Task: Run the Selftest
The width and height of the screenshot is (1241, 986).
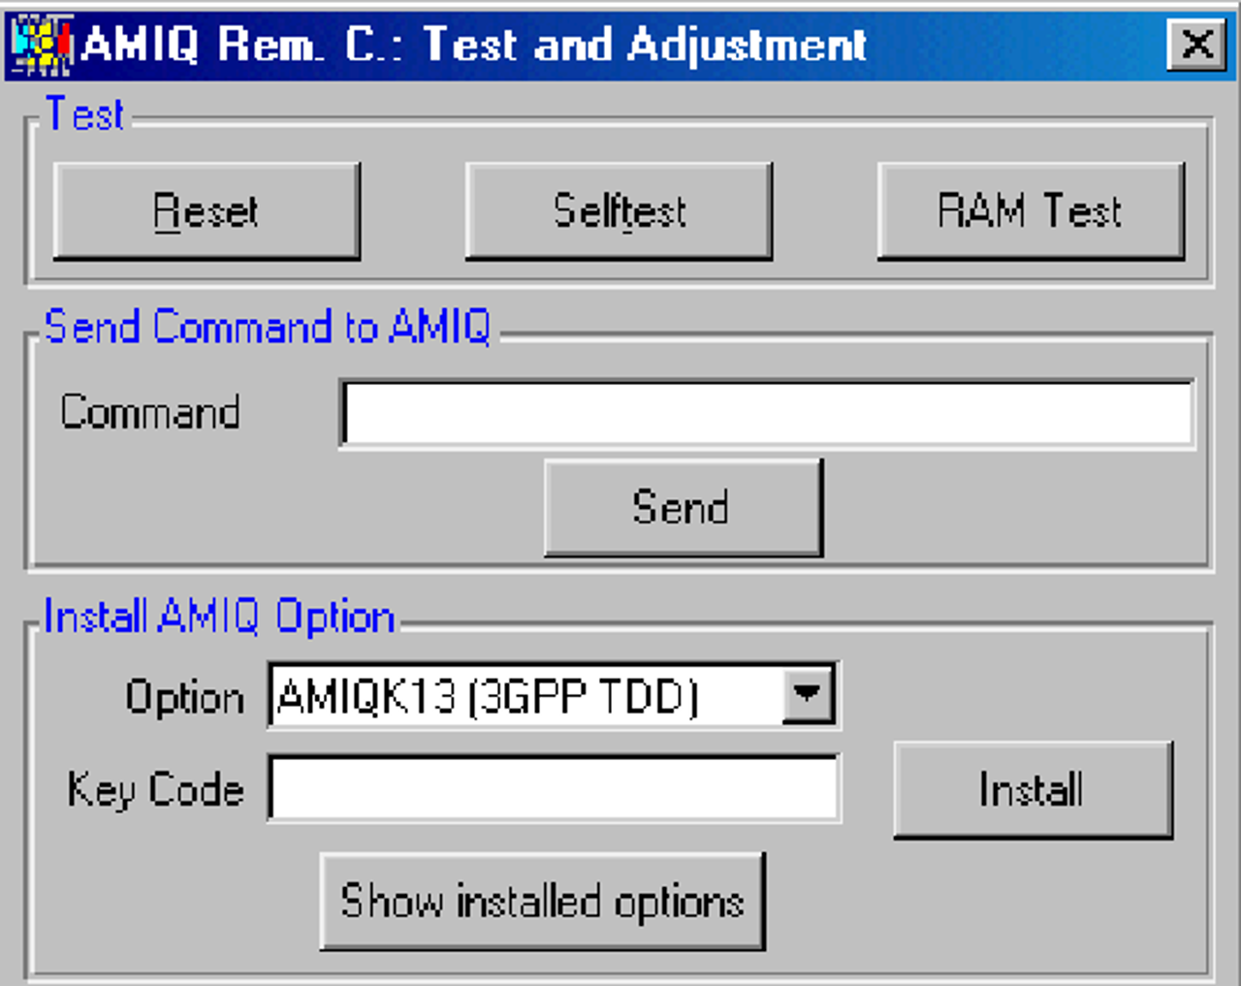Action: click(x=619, y=211)
